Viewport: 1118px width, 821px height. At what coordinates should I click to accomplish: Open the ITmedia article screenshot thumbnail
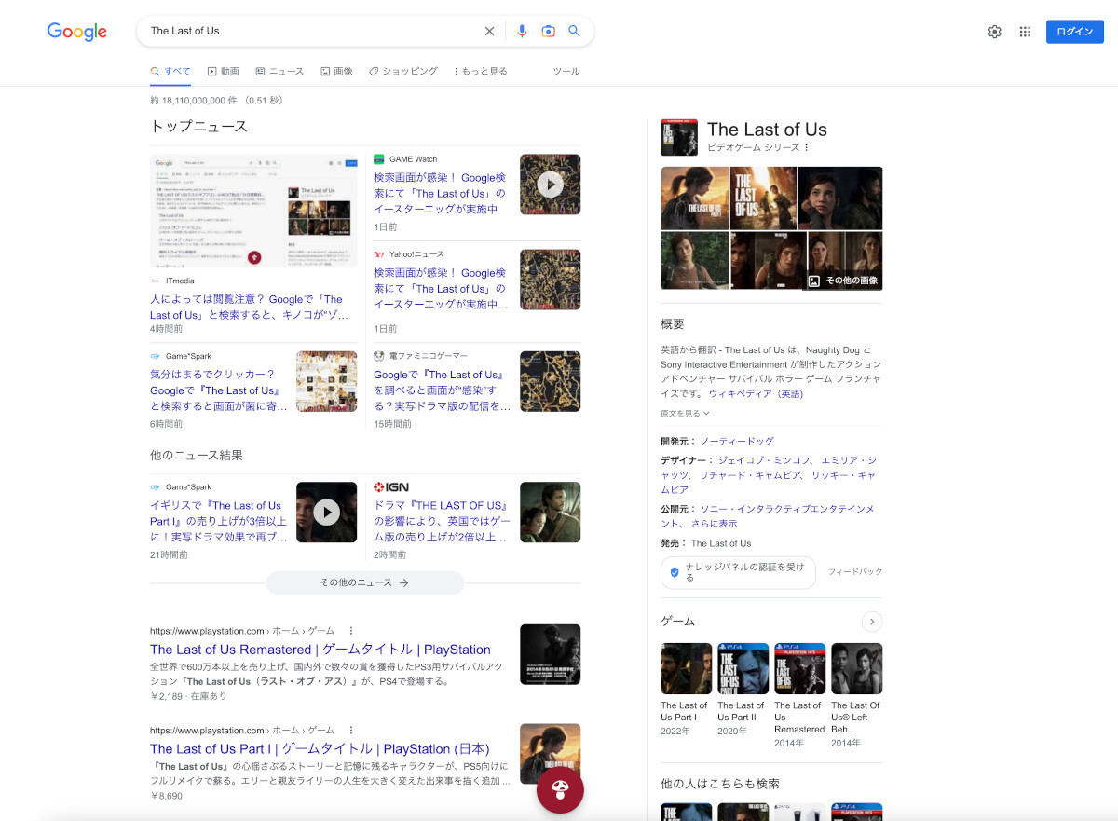253,211
